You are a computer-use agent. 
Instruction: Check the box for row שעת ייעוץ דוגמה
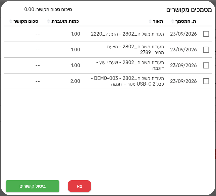coord(206,65)
